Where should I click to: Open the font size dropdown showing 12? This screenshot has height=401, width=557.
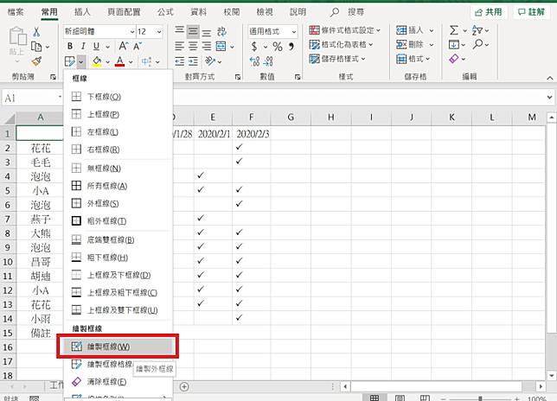[x=149, y=32]
